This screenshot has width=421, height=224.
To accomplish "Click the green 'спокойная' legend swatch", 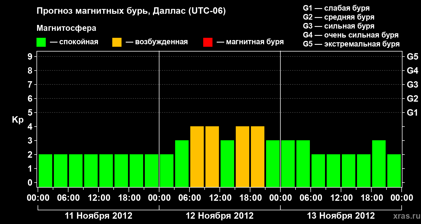I will pos(41,42).
